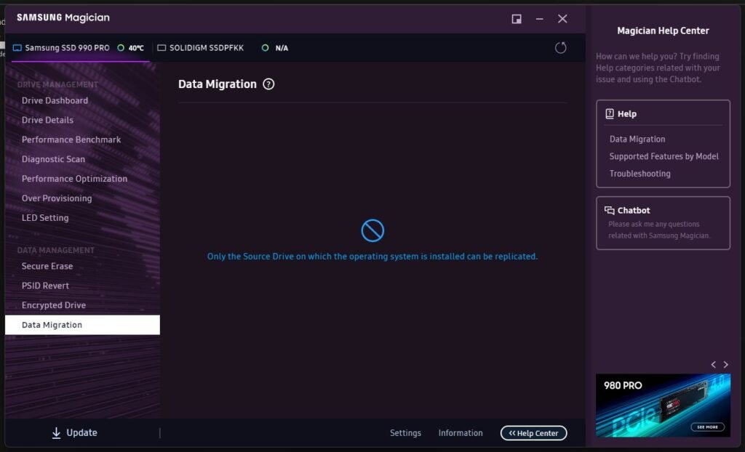Click the 980 PRO See More banner

tap(707, 427)
